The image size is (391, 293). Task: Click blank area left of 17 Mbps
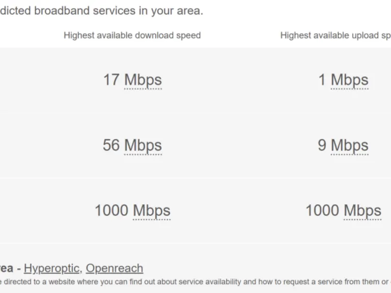click(41, 80)
